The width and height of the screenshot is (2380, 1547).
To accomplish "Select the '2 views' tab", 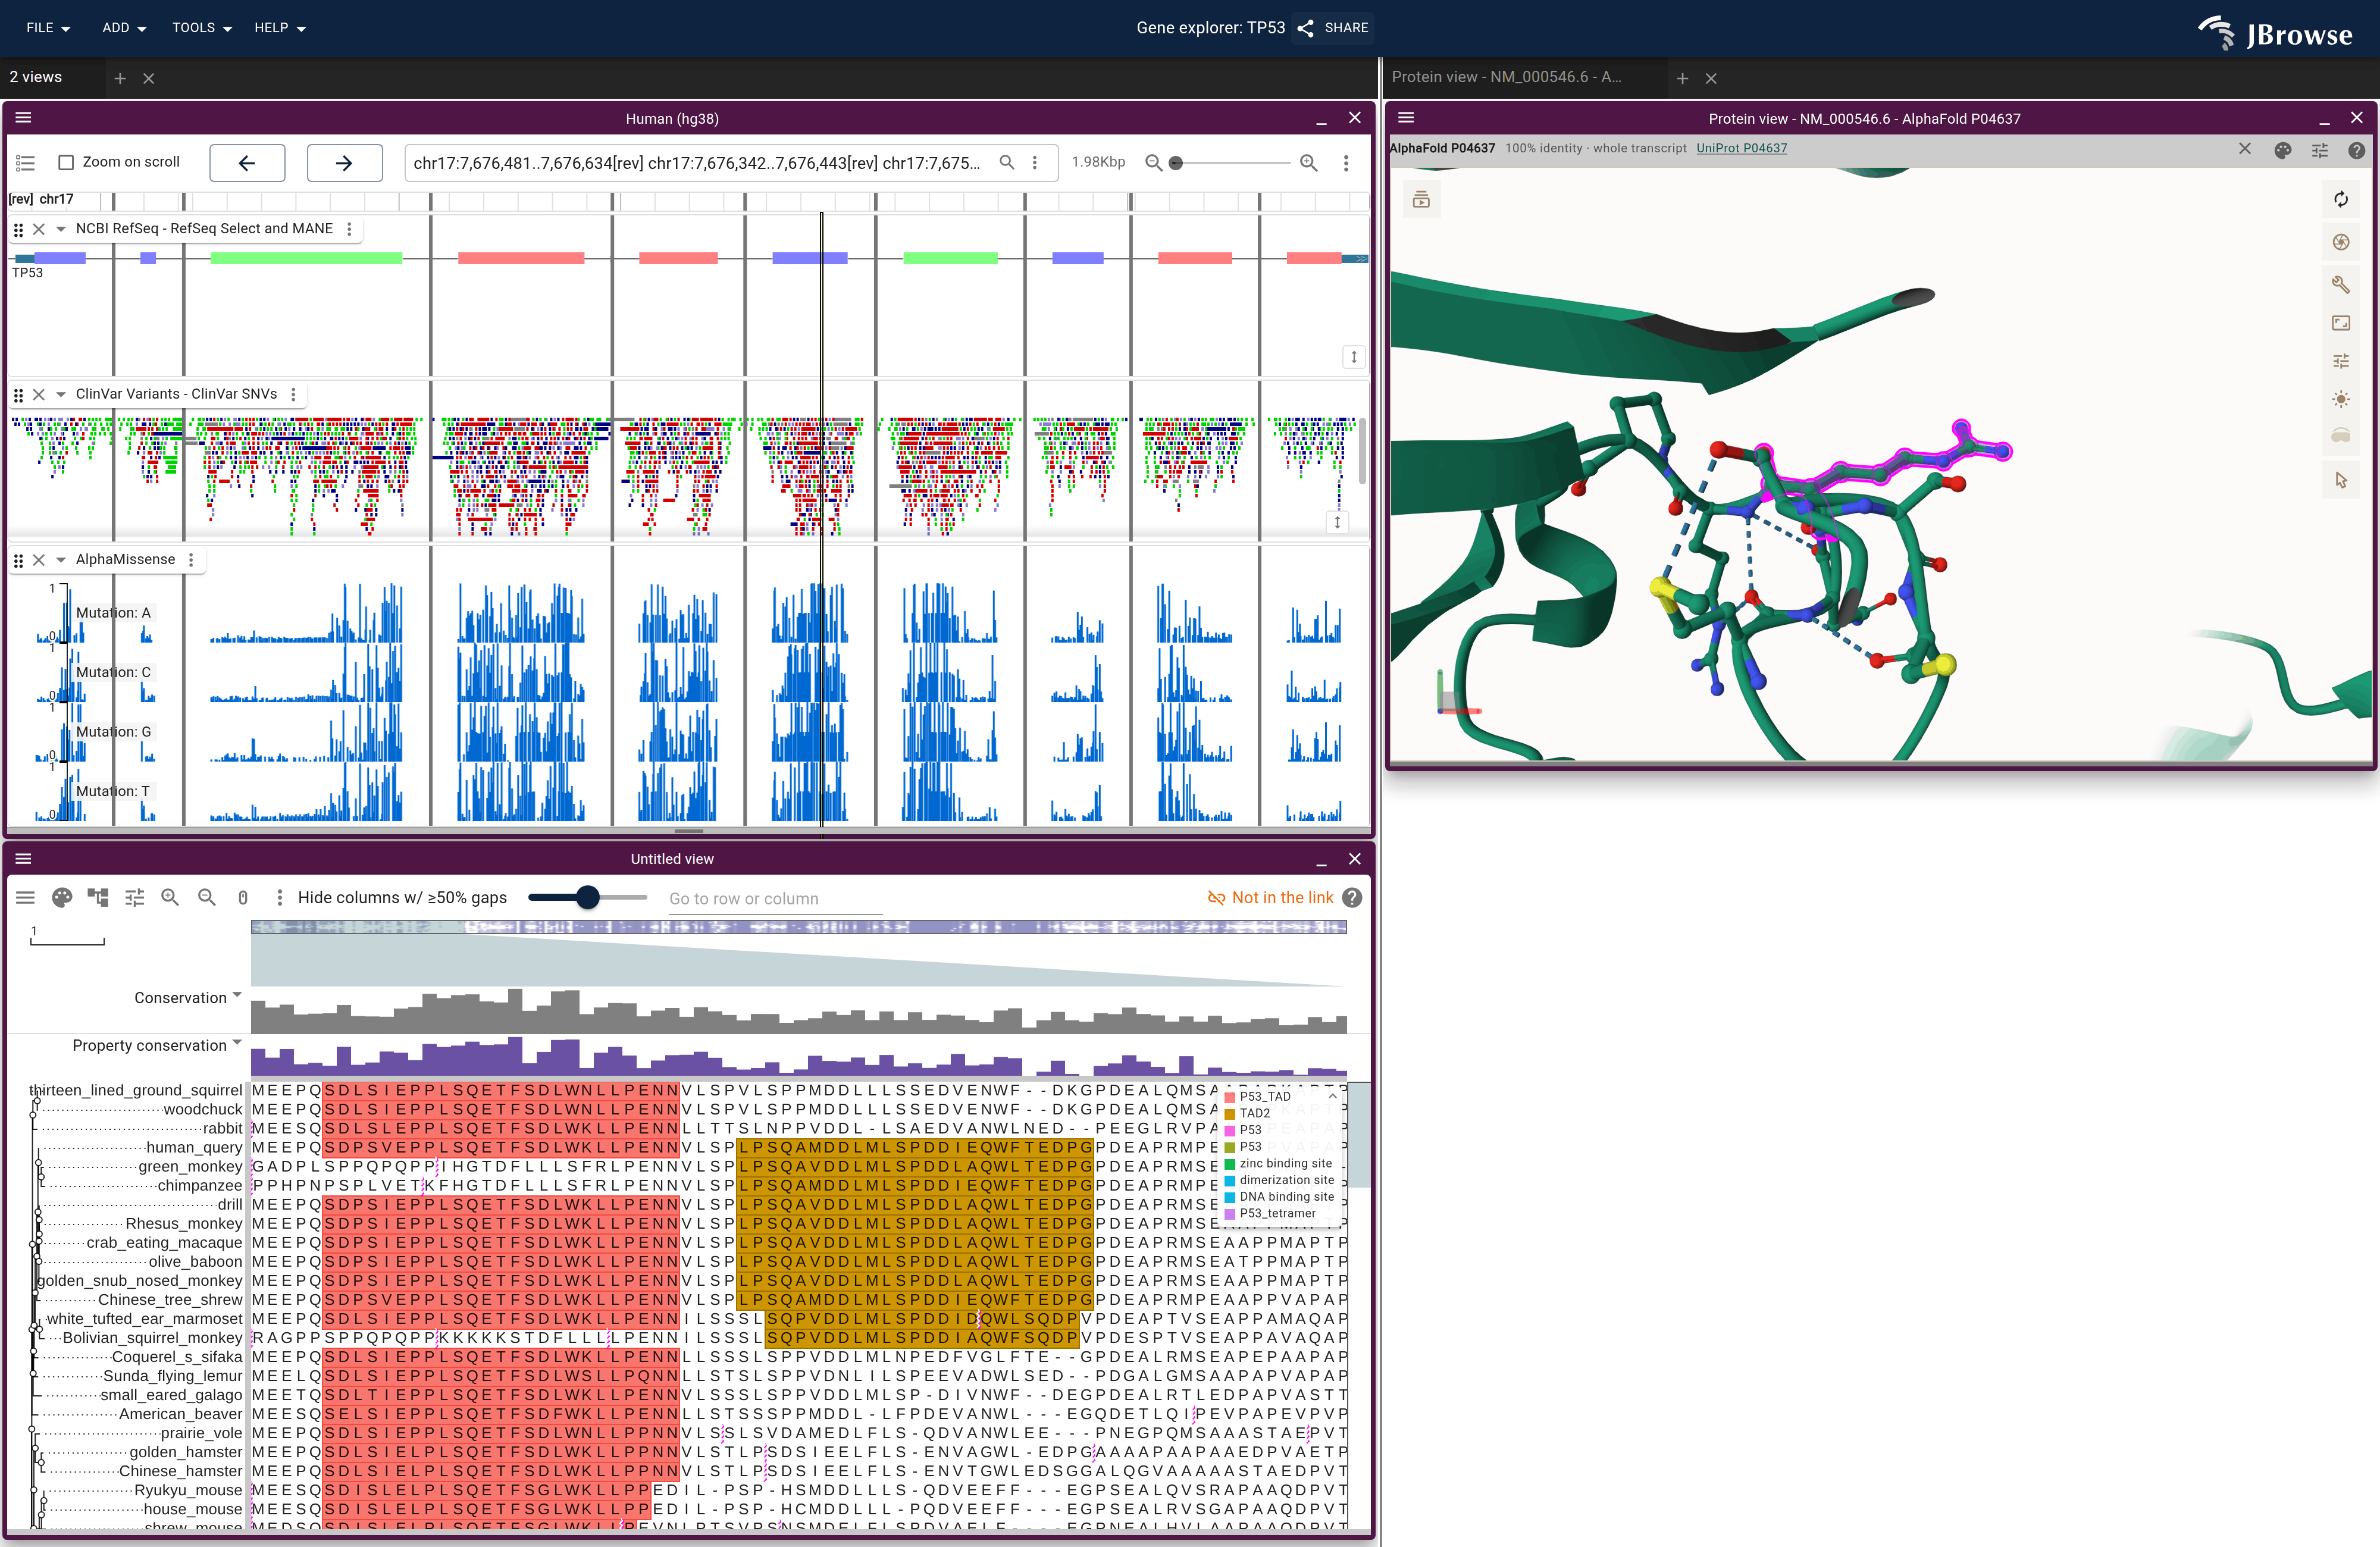I will point(36,77).
